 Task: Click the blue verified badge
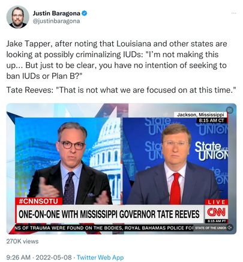click(85, 13)
